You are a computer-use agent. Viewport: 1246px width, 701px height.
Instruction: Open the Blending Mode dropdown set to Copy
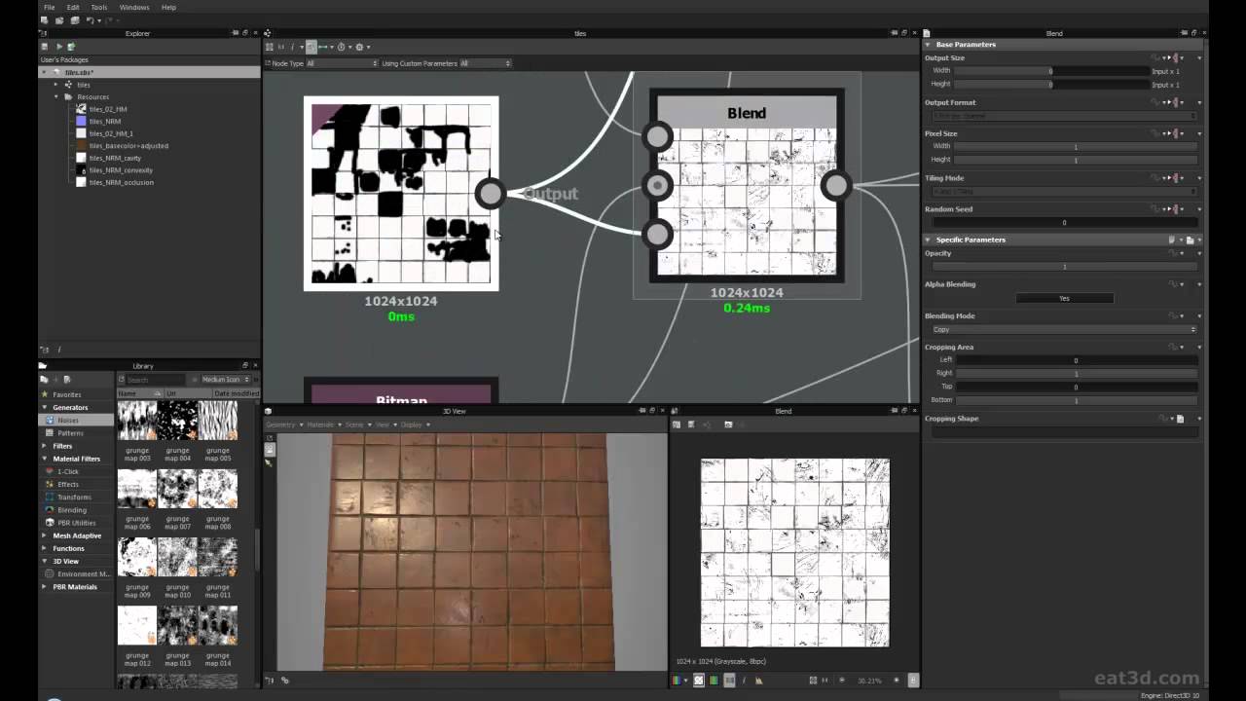1064,329
